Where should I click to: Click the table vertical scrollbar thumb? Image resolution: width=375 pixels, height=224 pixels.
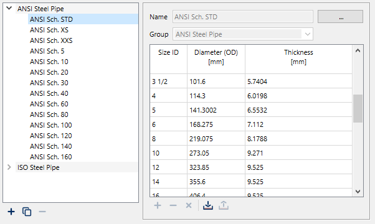point(358,108)
